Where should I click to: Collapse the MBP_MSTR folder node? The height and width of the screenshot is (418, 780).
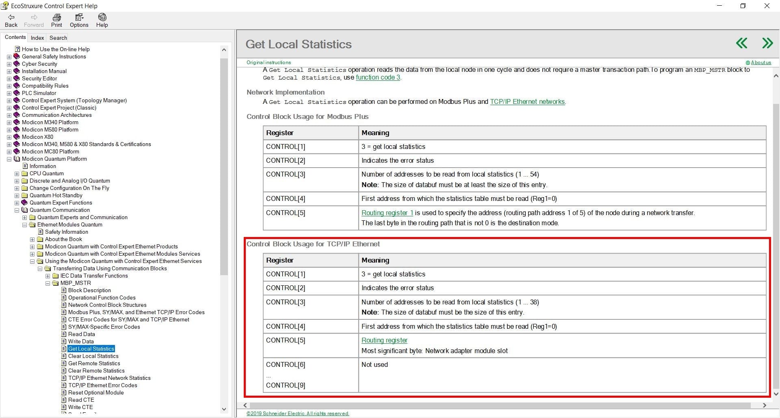tap(48, 283)
